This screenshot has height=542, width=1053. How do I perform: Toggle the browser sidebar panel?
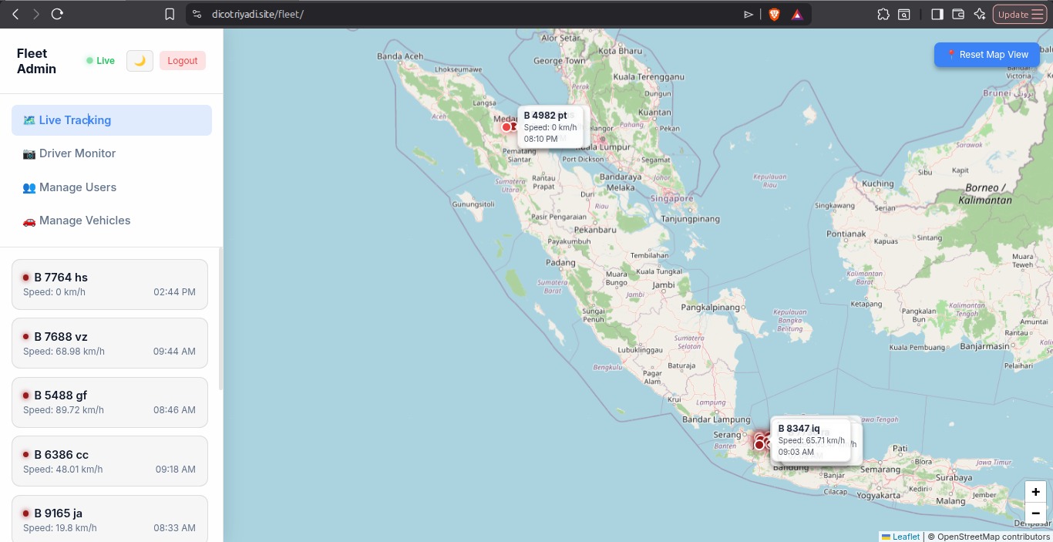coord(937,14)
